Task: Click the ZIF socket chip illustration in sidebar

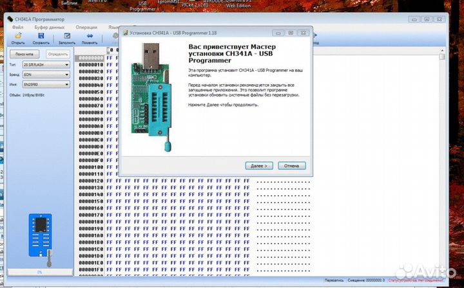Action: 41,240
